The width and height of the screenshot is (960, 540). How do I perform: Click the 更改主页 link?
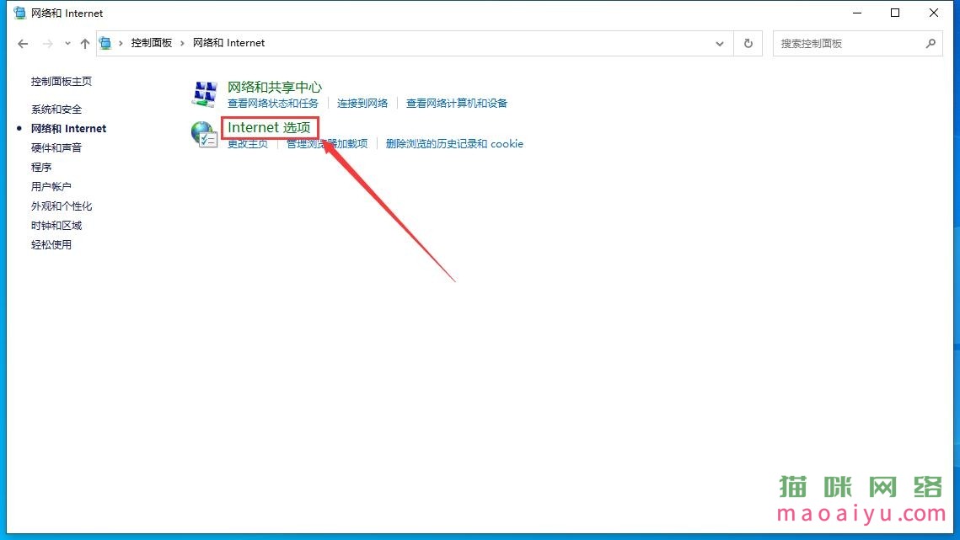[x=249, y=144]
